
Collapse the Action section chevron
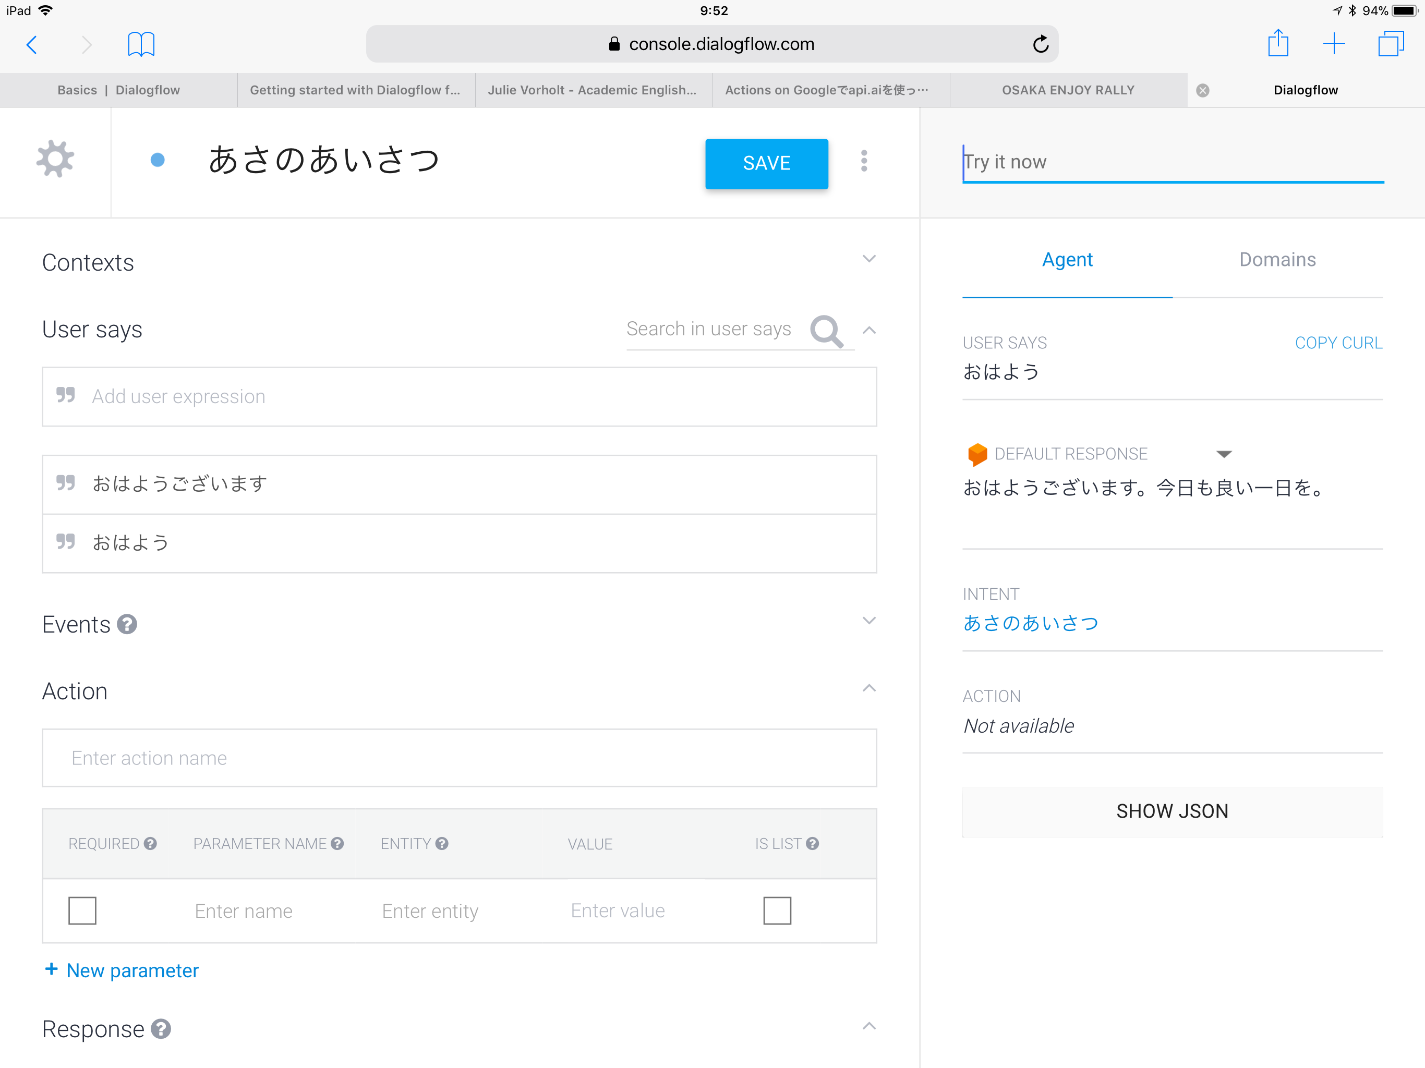tap(869, 688)
